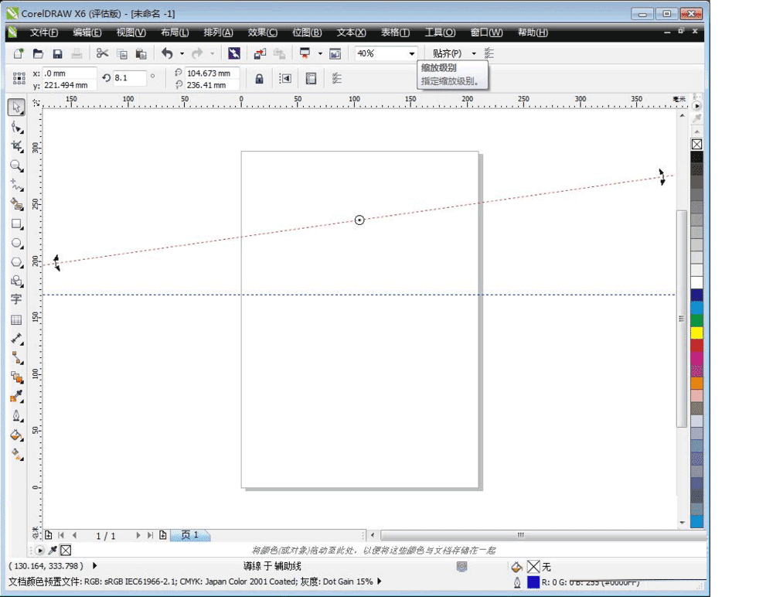This screenshot has width=773, height=597.
Task: Select the Crop tool
Action: click(x=16, y=146)
